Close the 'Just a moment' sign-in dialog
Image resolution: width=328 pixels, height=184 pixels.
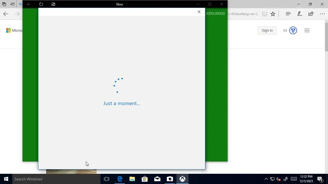199,12
